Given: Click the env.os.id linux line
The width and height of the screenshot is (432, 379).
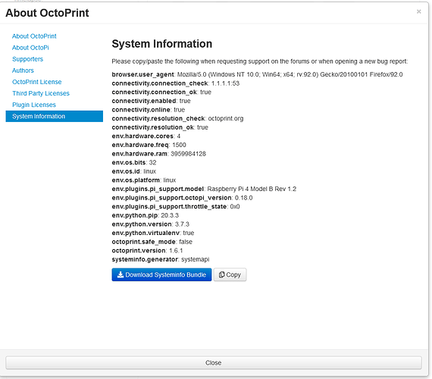Looking at the screenshot, I should [x=134, y=171].
